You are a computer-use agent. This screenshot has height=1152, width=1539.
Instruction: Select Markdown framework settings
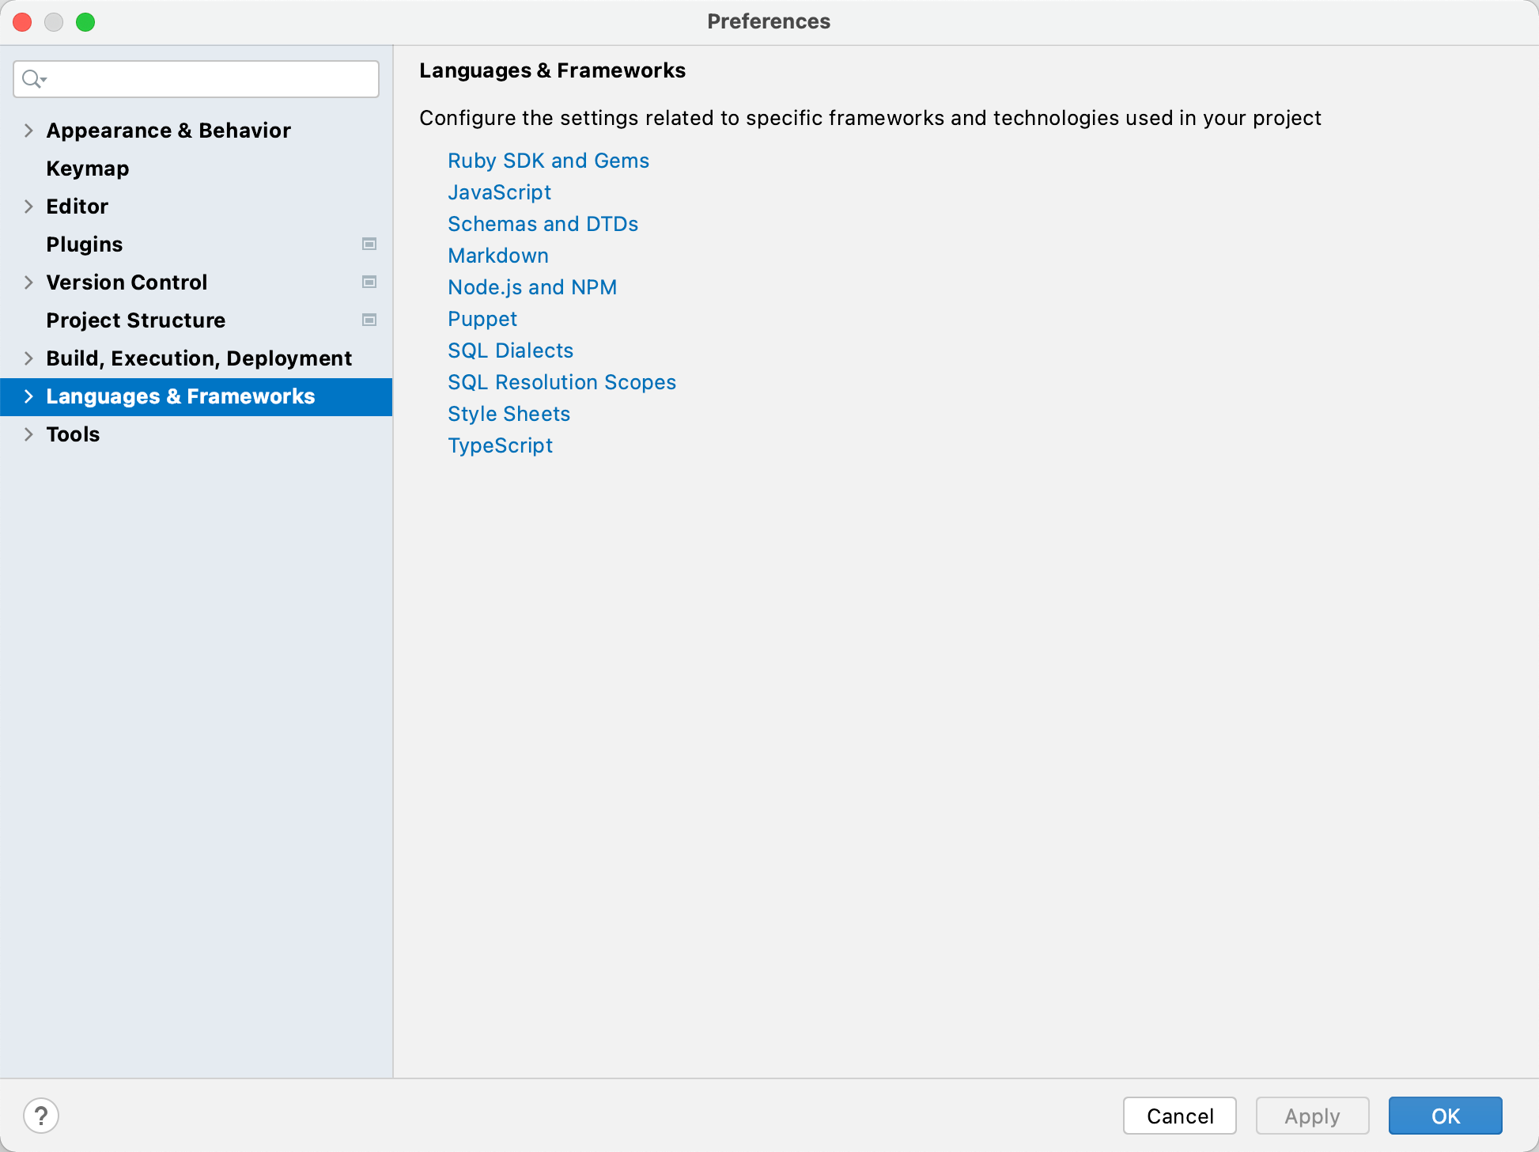498,254
